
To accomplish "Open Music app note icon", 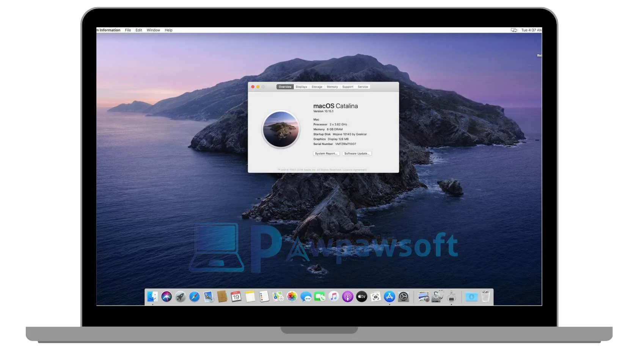I will click(334, 297).
